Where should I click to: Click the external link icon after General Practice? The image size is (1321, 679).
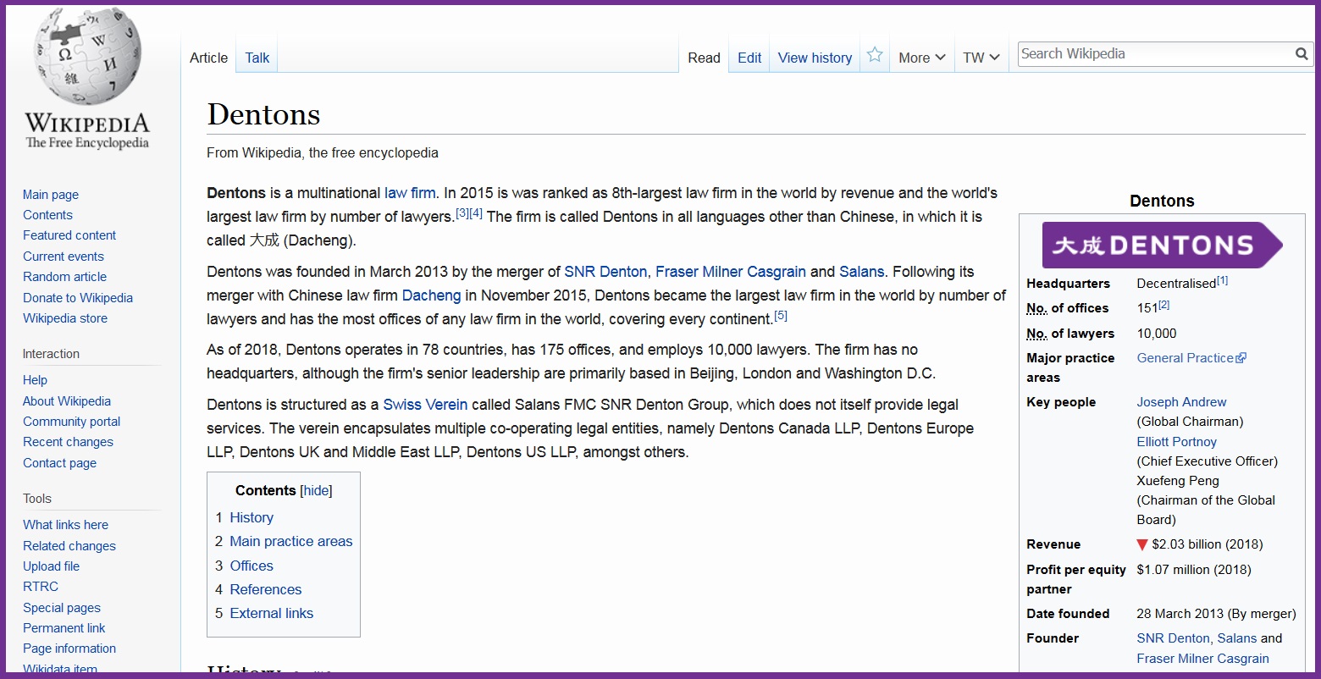(x=1241, y=358)
